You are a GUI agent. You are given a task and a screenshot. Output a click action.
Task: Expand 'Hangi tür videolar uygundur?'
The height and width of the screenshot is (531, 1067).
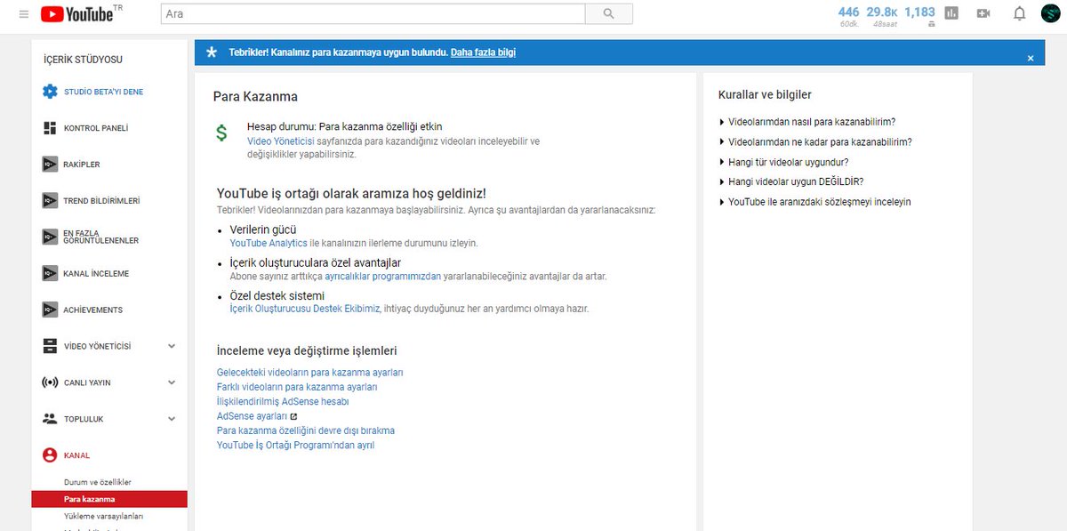click(x=783, y=162)
